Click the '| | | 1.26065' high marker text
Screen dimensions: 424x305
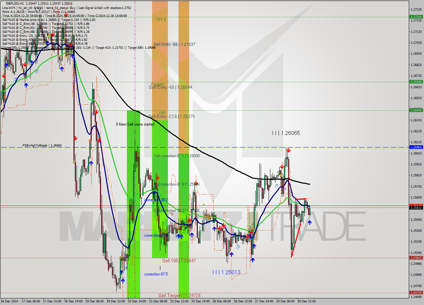point(286,133)
